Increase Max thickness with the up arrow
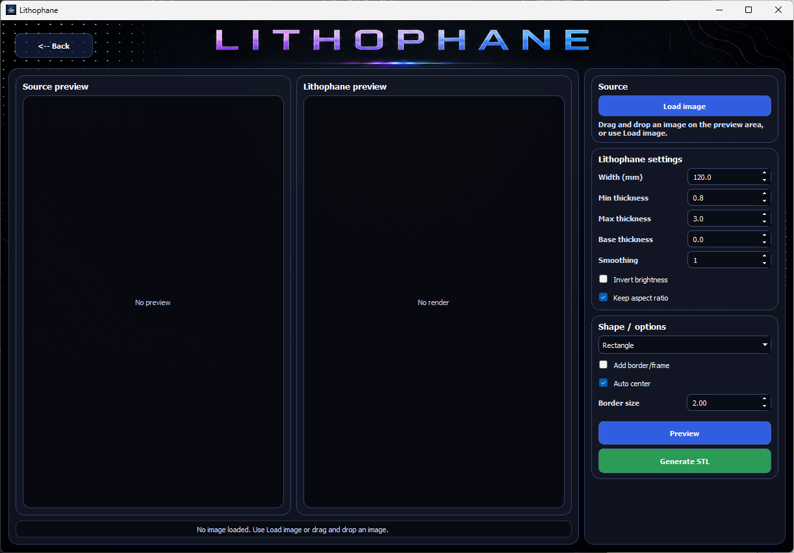Viewport: 794px width, 553px height. point(764,215)
